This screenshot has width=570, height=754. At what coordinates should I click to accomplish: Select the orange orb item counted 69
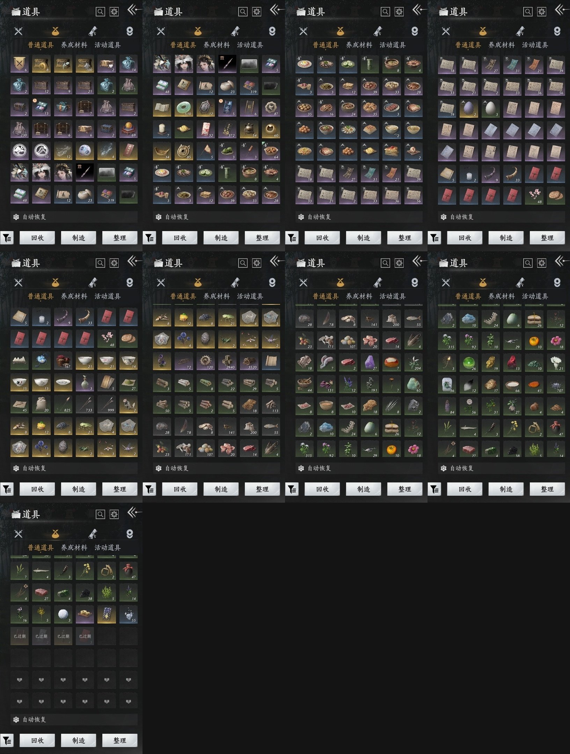[x=128, y=129]
